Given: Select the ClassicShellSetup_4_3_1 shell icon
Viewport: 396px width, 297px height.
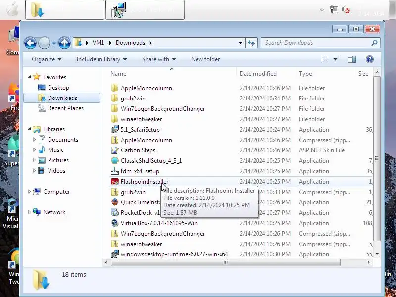Looking at the screenshot, I should click(115, 160).
